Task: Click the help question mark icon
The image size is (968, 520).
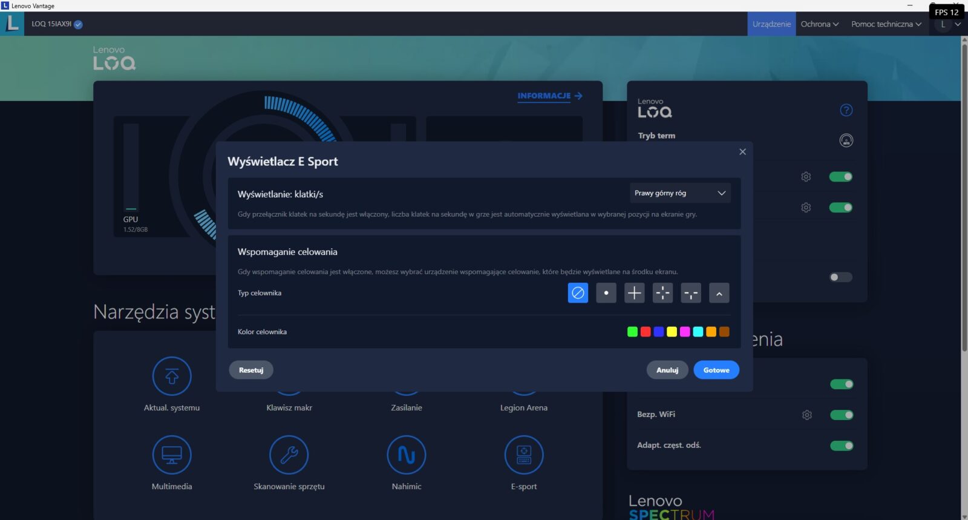Action: point(846,110)
